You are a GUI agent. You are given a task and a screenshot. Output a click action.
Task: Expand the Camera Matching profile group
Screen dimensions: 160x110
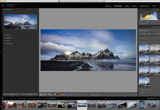(140, 90)
